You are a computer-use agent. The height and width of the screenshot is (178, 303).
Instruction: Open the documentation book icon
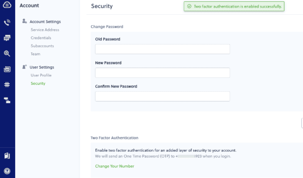tap(7, 156)
